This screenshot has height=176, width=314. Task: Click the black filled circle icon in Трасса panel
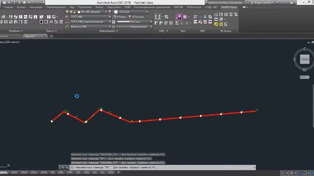41,22
